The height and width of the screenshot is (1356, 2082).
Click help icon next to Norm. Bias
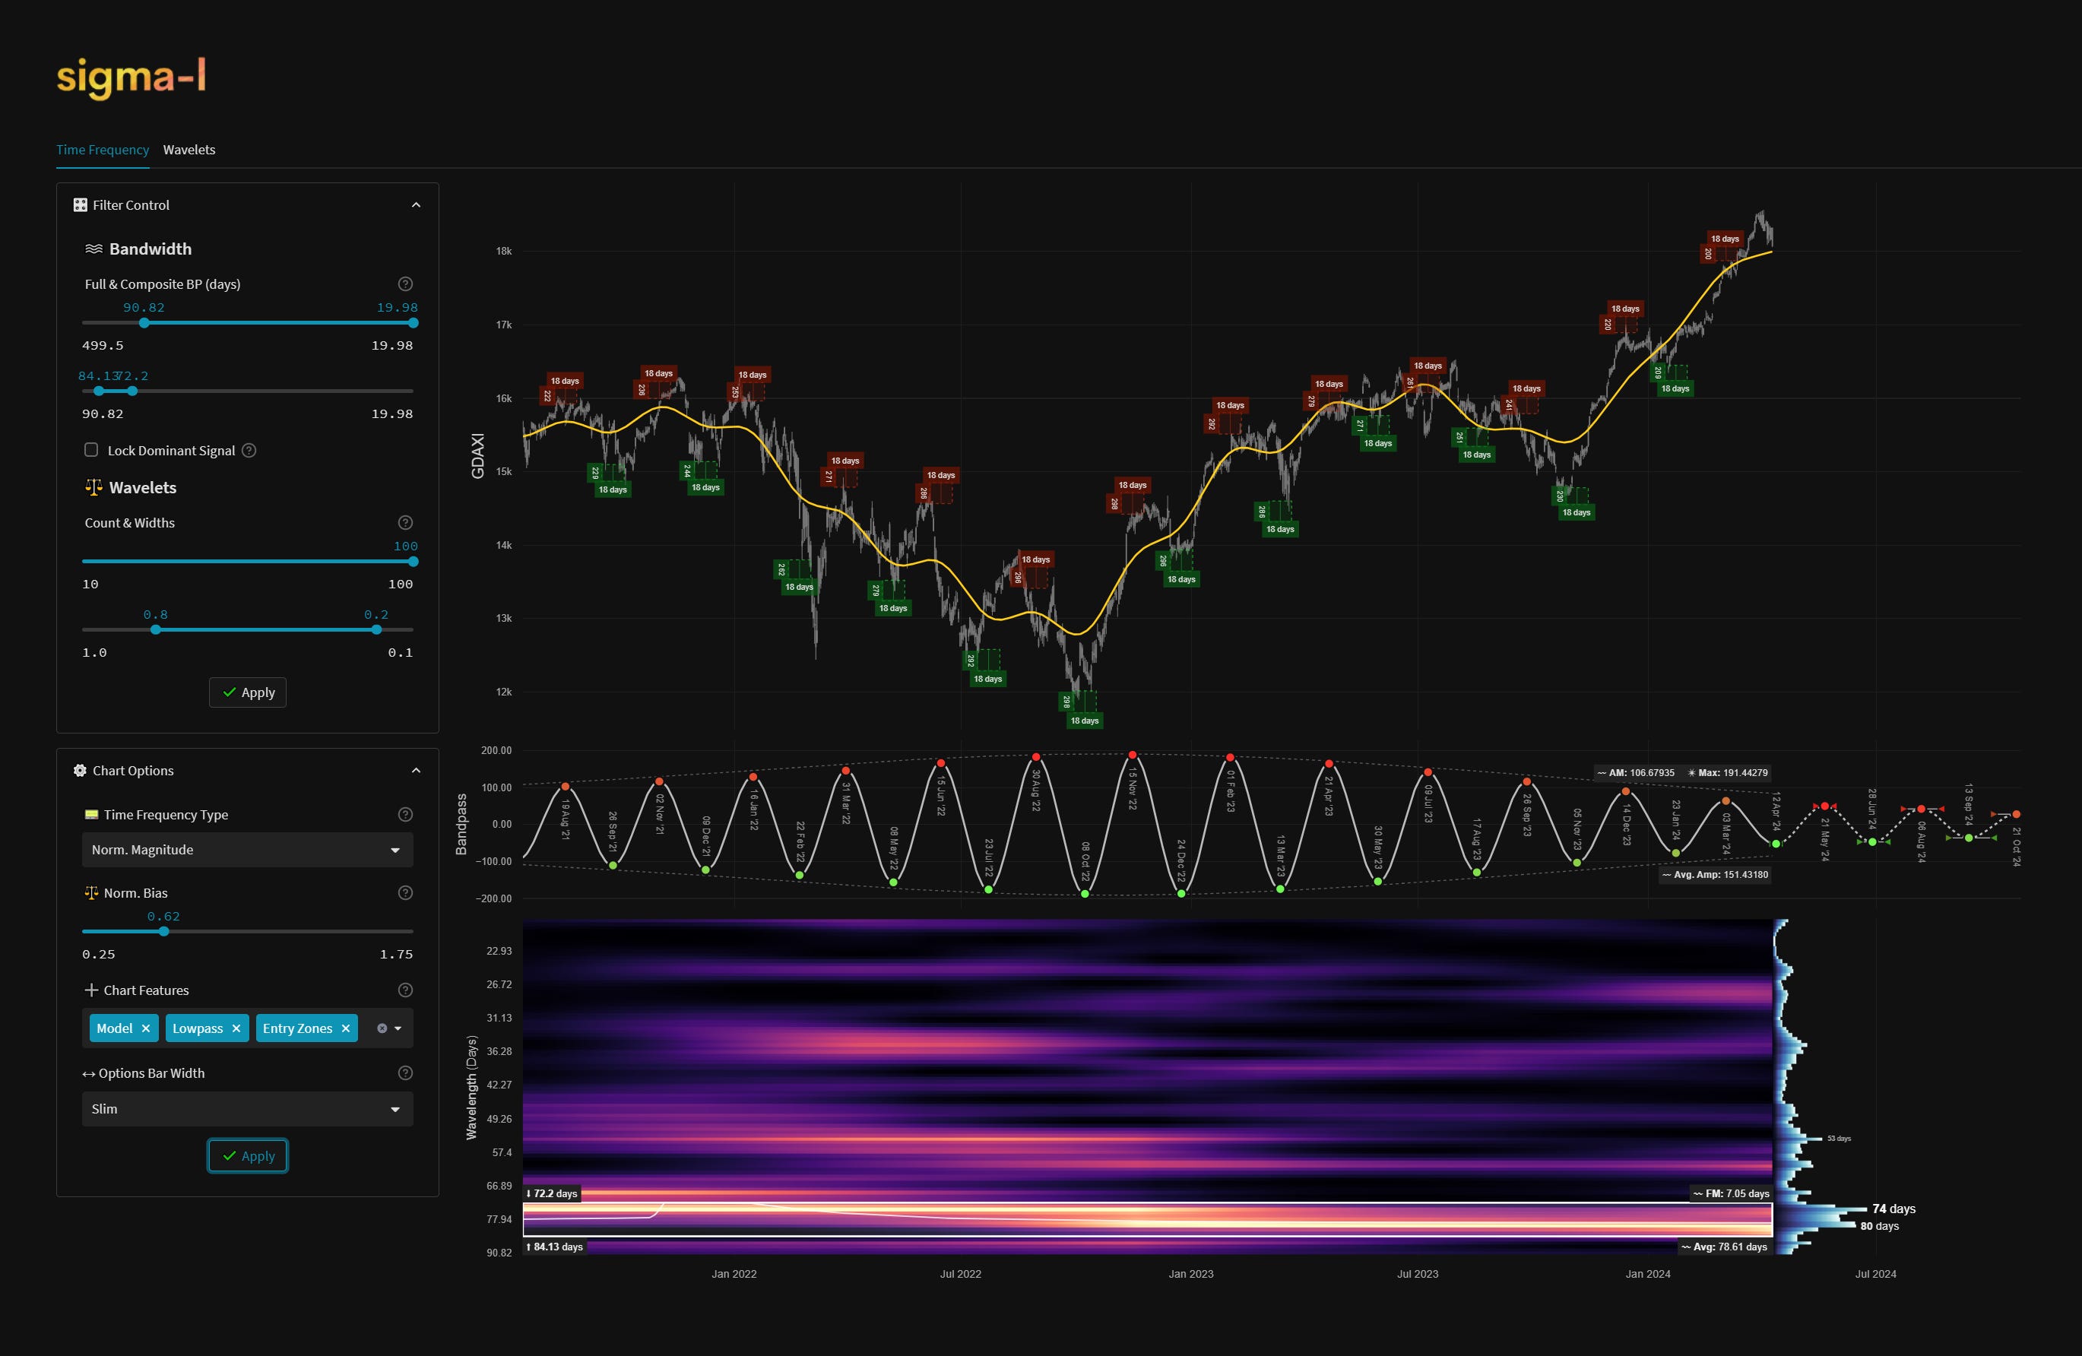[405, 892]
